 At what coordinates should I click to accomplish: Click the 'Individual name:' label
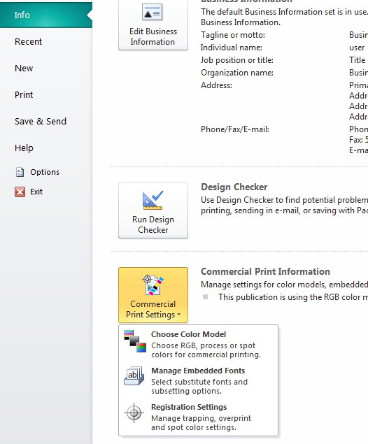(x=232, y=48)
